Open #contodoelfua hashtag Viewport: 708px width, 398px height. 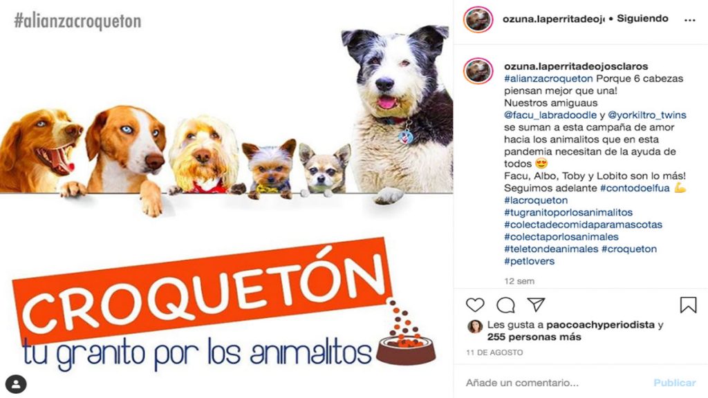pos(635,188)
